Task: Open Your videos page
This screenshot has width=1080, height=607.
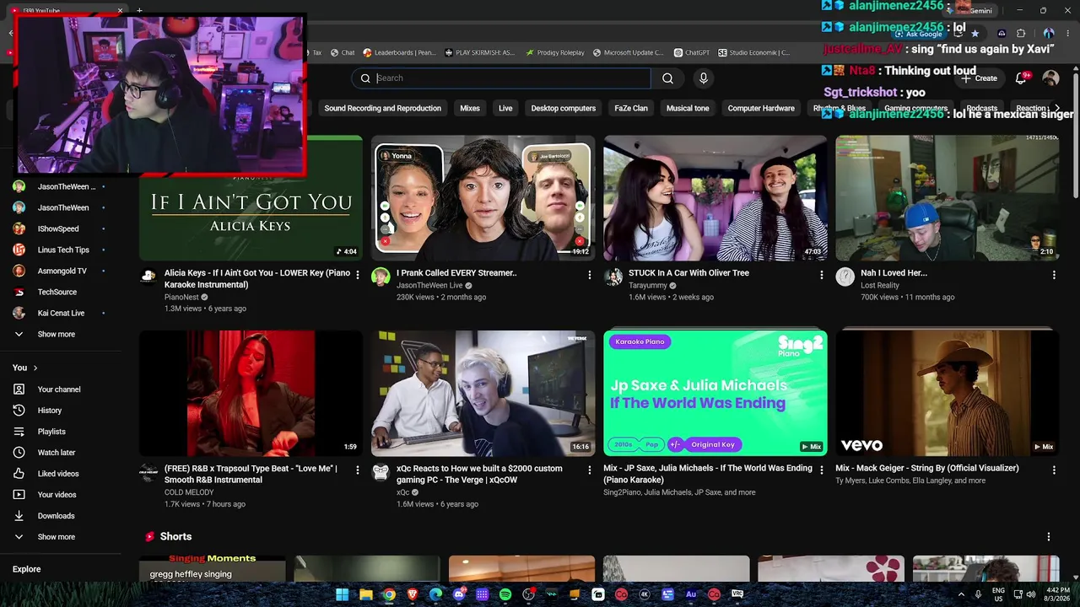Action: pyautogui.click(x=57, y=495)
